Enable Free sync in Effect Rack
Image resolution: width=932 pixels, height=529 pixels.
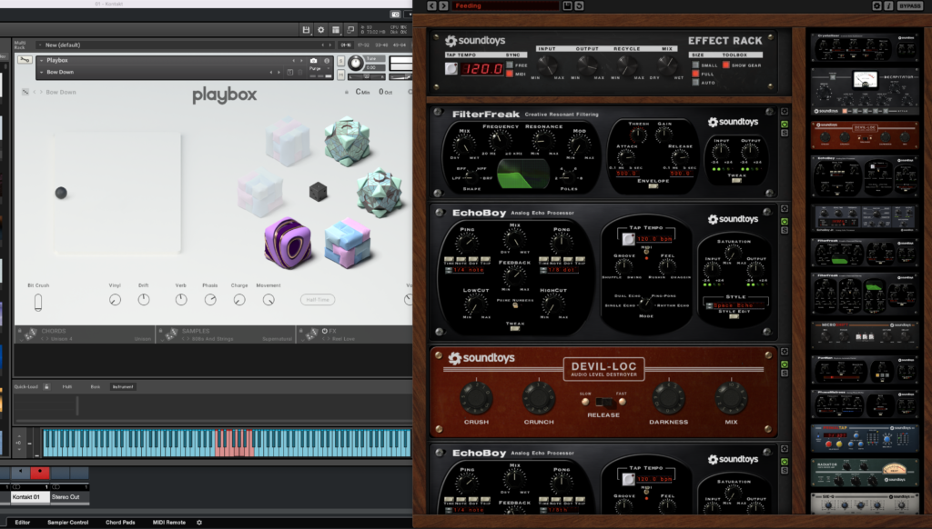(x=510, y=65)
